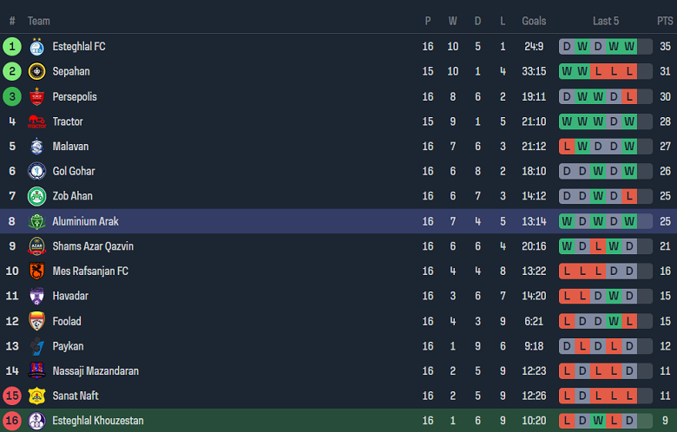The image size is (677, 432).
Task: Open Nassaji Mazandaran team name link
Action: (95, 371)
